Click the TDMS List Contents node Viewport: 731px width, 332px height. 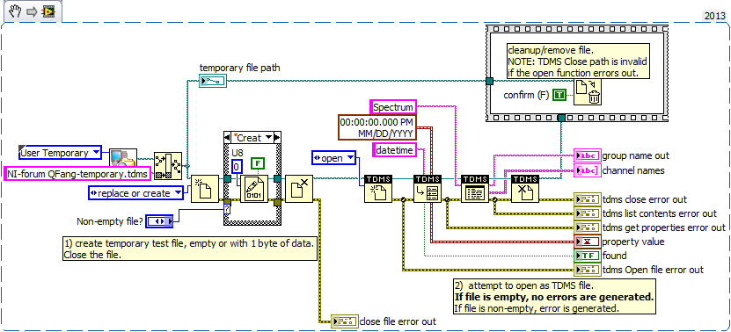coord(475,189)
